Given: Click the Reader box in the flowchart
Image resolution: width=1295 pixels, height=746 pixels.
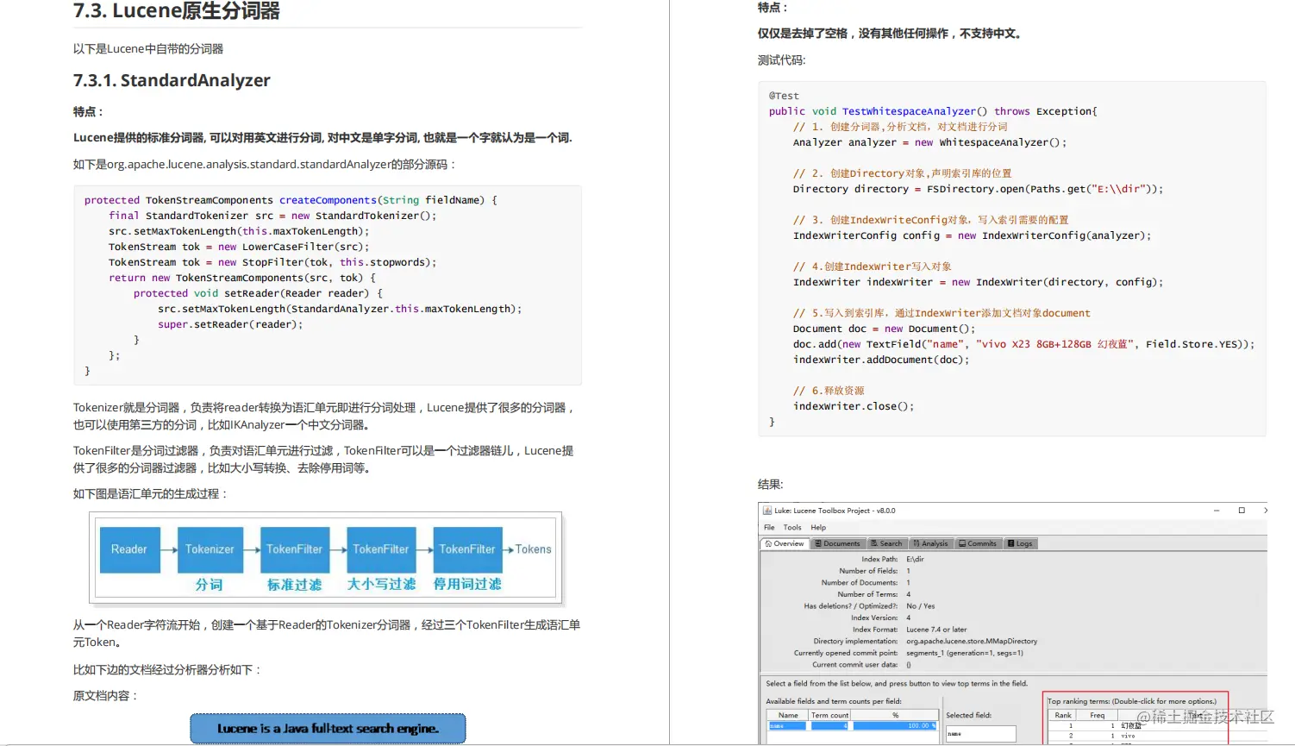Looking at the screenshot, I should click(x=129, y=549).
